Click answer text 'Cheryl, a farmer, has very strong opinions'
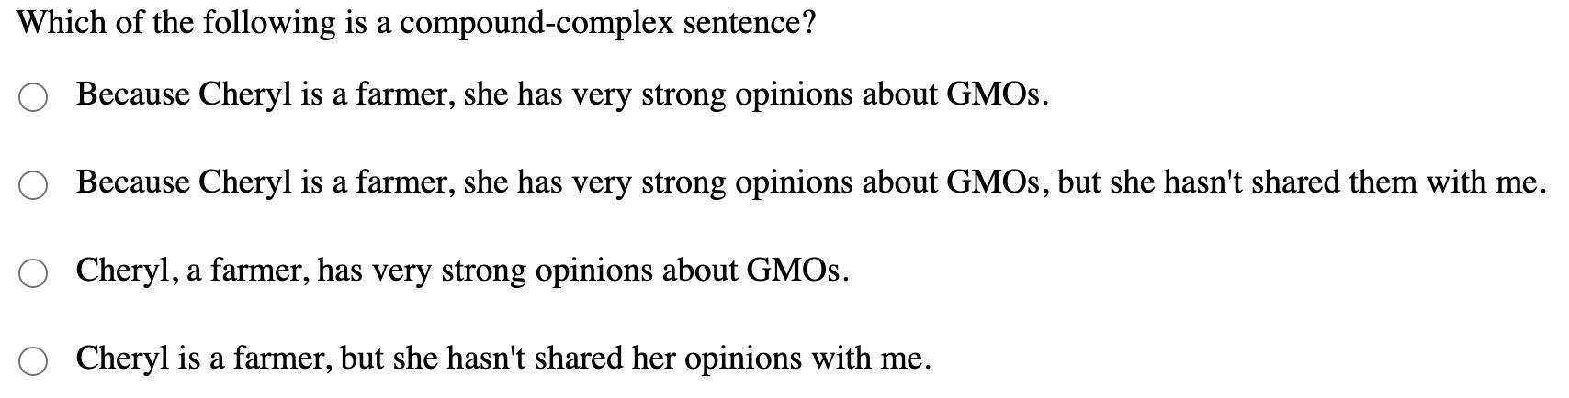Viewport: 1569px width, 398px height. pyautogui.click(x=462, y=271)
